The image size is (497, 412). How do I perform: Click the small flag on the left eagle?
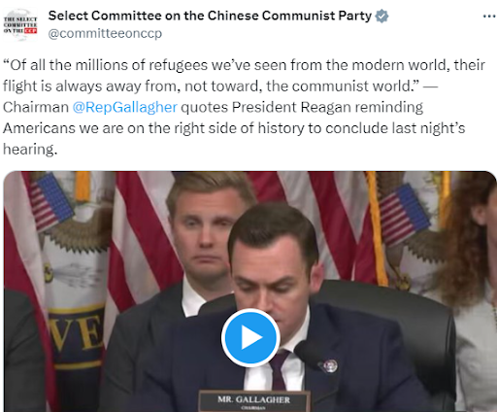50,201
